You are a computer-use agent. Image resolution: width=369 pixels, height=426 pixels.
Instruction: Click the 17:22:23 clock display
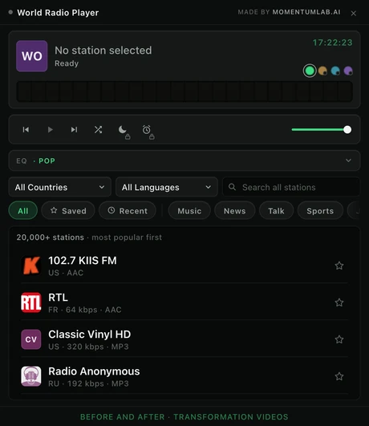click(x=332, y=43)
